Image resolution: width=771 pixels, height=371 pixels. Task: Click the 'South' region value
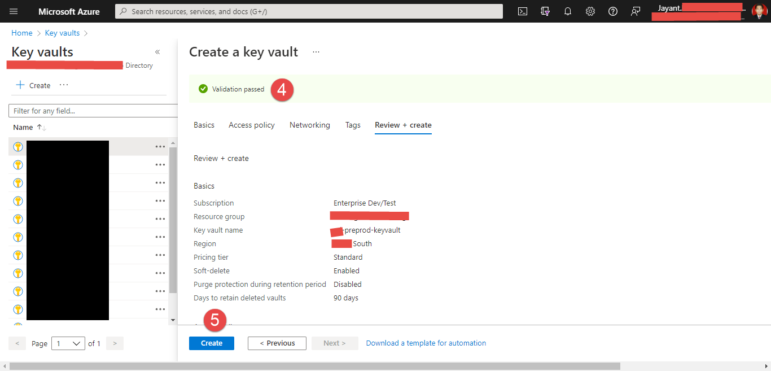[362, 244]
